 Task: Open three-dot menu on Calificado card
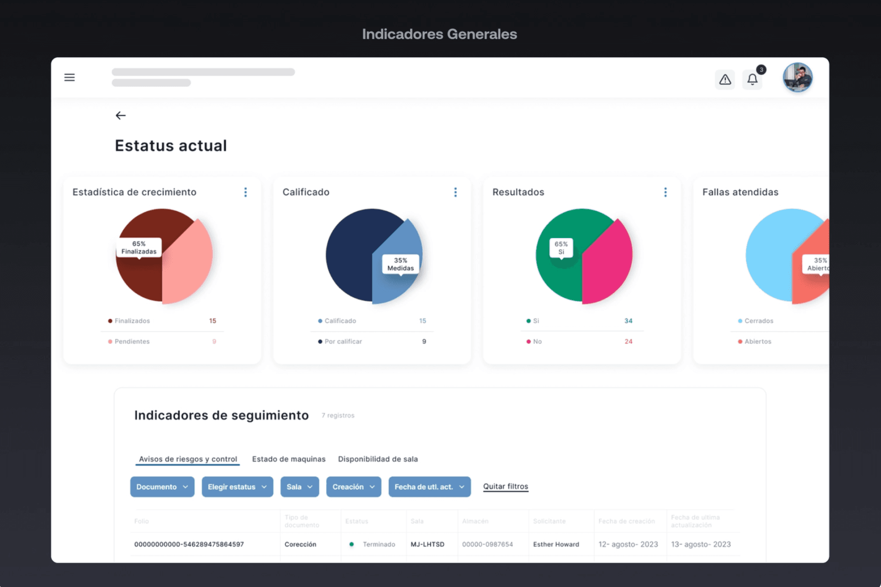pos(455,192)
